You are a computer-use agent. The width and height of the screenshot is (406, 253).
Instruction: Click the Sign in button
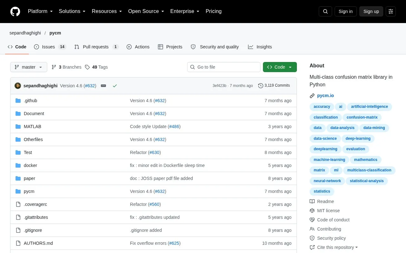345,11
